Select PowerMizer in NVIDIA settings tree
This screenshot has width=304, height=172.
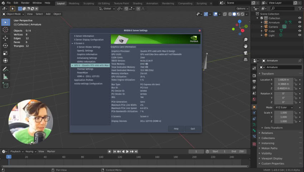click(x=82, y=73)
